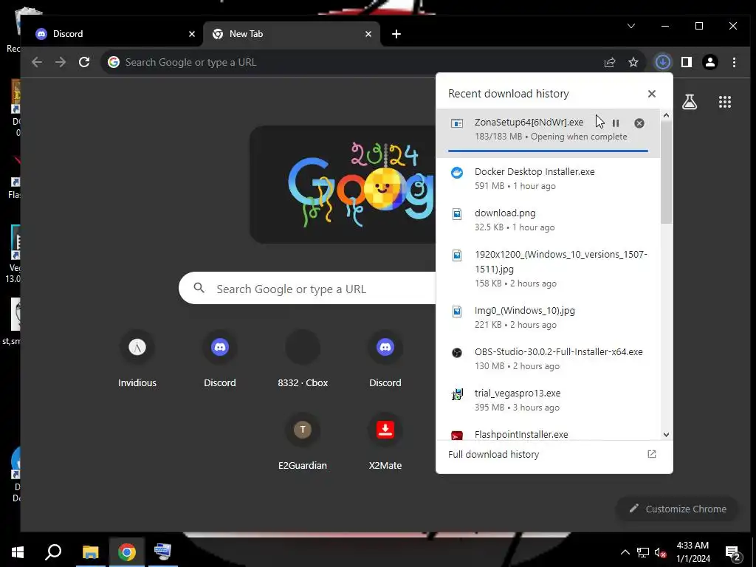
Task: Open the Chrome profile avatar
Action: pos(710,62)
